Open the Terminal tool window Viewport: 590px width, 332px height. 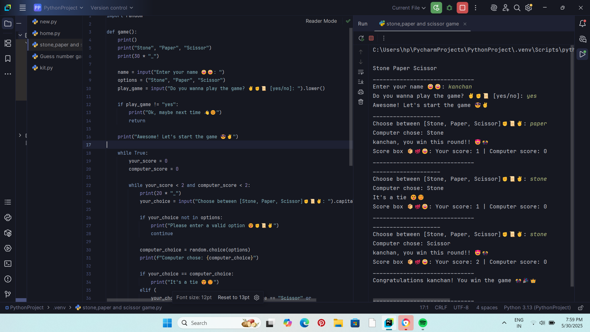8,264
